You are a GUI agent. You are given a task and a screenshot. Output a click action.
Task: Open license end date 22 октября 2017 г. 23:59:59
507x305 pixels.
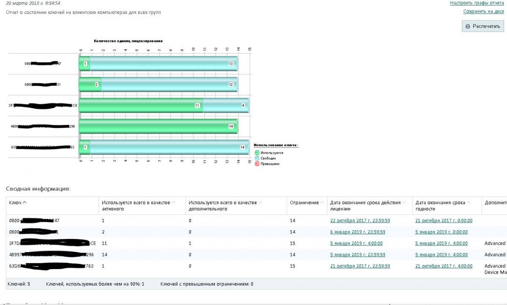(x=360, y=221)
